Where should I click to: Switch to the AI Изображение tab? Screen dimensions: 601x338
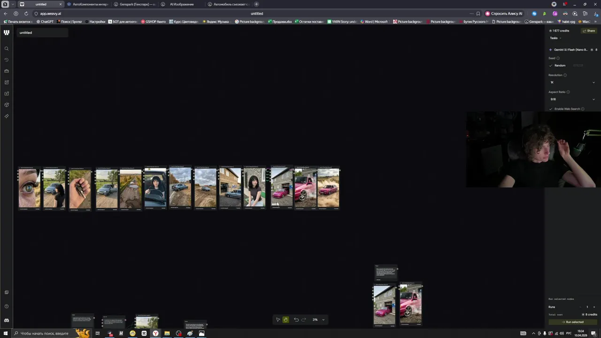tap(181, 4)
